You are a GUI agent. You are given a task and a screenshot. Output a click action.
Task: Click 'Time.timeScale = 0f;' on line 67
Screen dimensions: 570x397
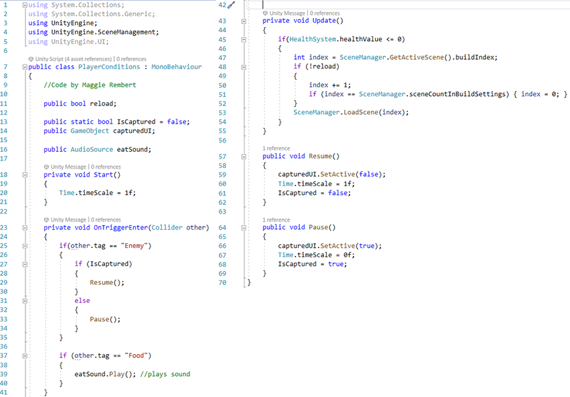pyautogui.click(x=317, y=255)
